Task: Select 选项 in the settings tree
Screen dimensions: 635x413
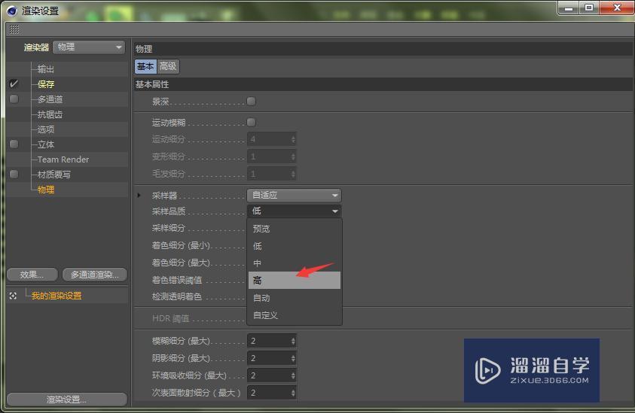Action: point(46,129)
